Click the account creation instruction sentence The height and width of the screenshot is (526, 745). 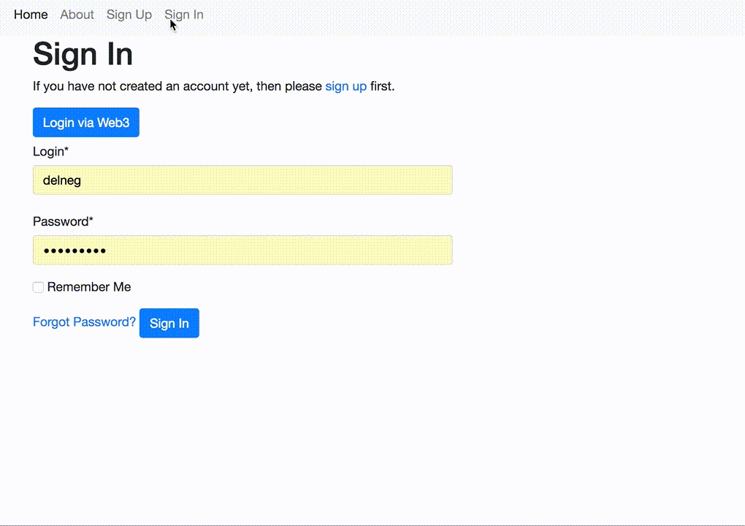[213, 86]
